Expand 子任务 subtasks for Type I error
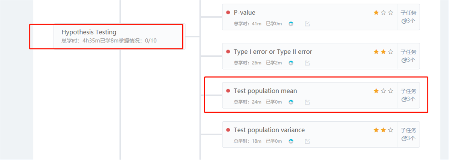Viewport: 449px width, 160px height. point(408,56)
